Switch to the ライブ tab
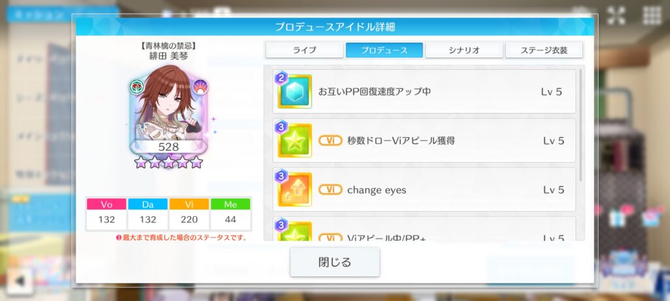Viewport: 670px width, 301px height. click(x=304, y=50)
